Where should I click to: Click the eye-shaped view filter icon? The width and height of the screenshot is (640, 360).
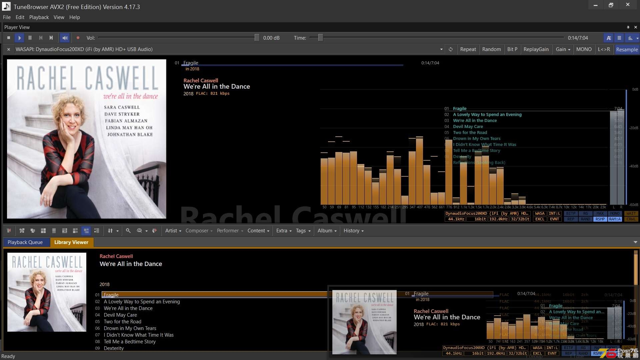[x=139, y=231]
